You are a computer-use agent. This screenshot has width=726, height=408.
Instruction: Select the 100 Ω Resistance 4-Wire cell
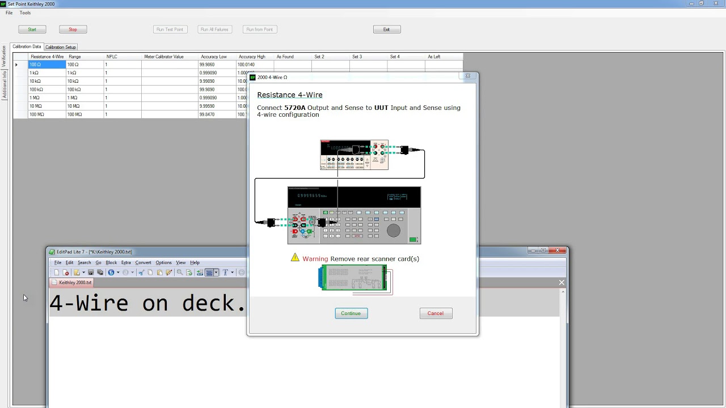coord(47,65)
